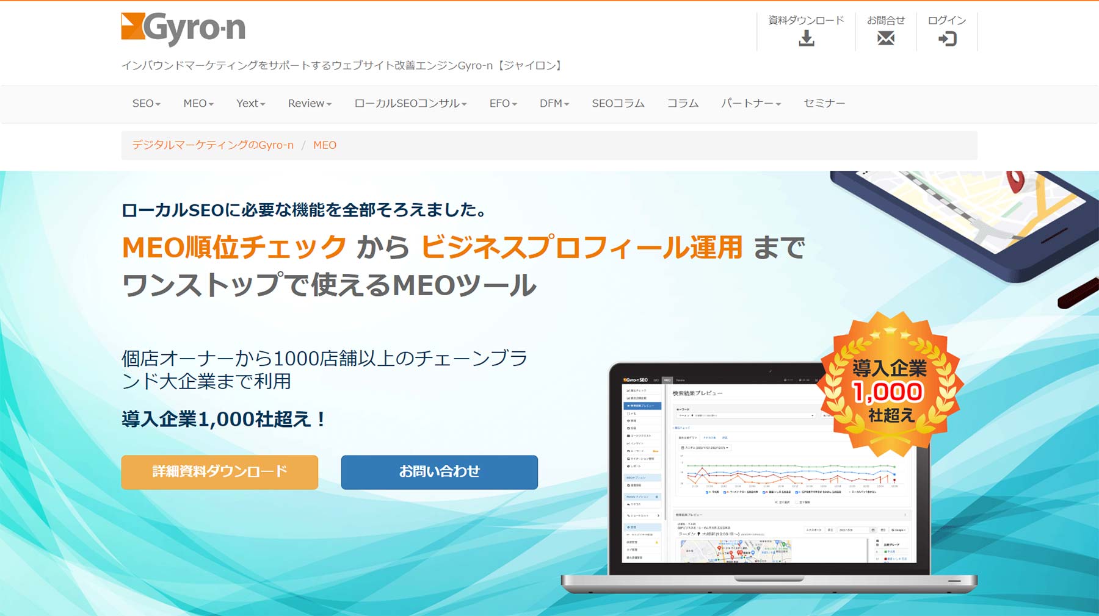This screenshot has width=1099, height=616.
Task: Click the ローカルSEOに必要な機能を全部そろえました heading
Action: click(x=304, y=210)
